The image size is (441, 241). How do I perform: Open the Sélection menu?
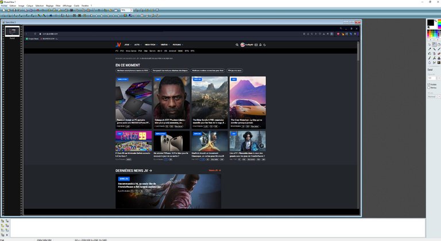click(x=40, y=6)
